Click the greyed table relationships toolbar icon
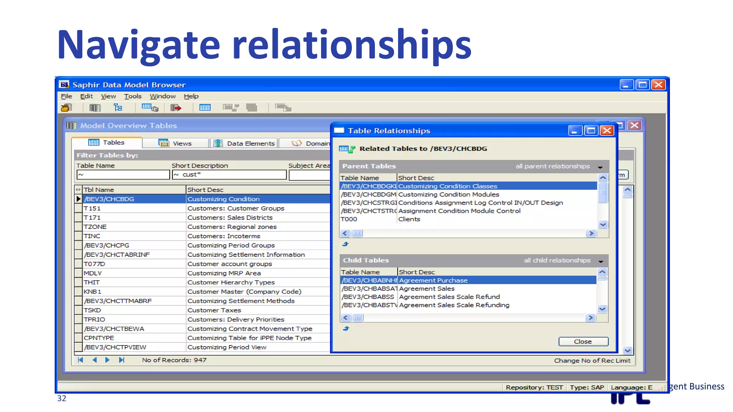733x412 pixels. pos(230,107)
